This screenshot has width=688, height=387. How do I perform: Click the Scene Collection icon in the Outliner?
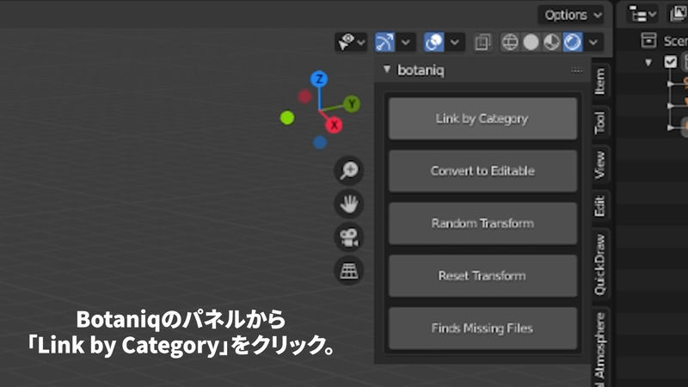(x=648, y=40)
